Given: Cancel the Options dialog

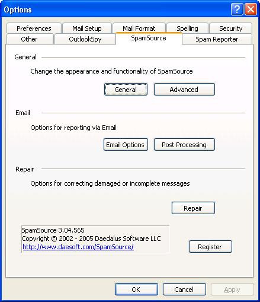Looking at the screenshot, I should [x=184, y=290].
